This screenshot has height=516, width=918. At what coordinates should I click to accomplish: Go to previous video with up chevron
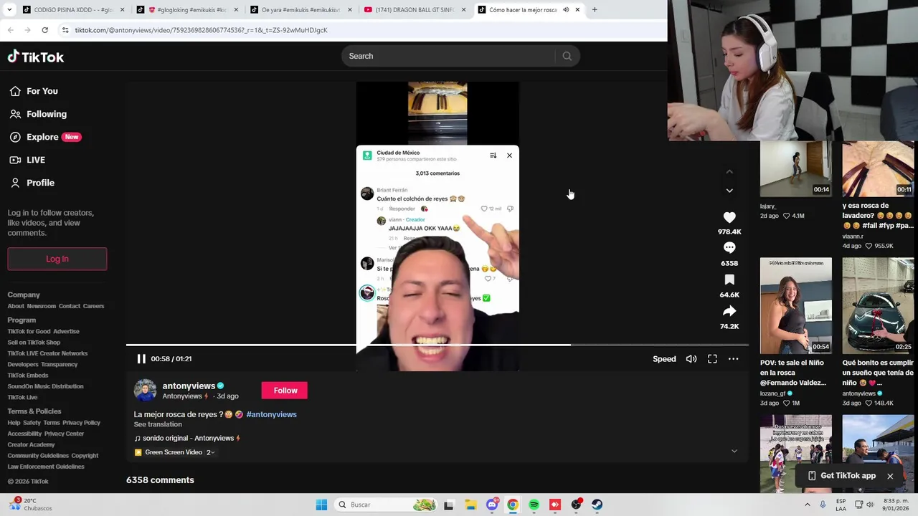pyautogui.click(x=729, y=172)
